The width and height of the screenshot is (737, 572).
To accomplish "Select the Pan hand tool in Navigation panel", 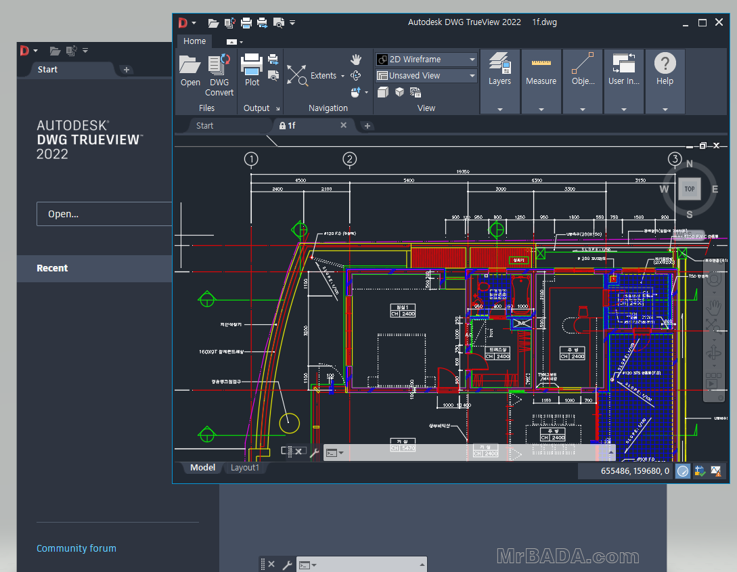I will click(356, 59).
